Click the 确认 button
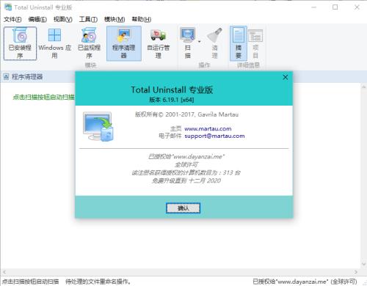The height and width of the screenshot is (286, 367). [183, 208]
